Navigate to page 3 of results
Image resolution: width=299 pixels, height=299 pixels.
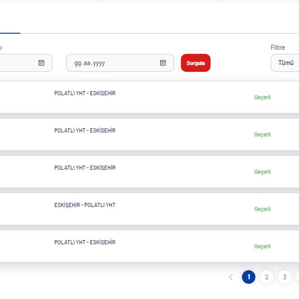coord(285,277)
